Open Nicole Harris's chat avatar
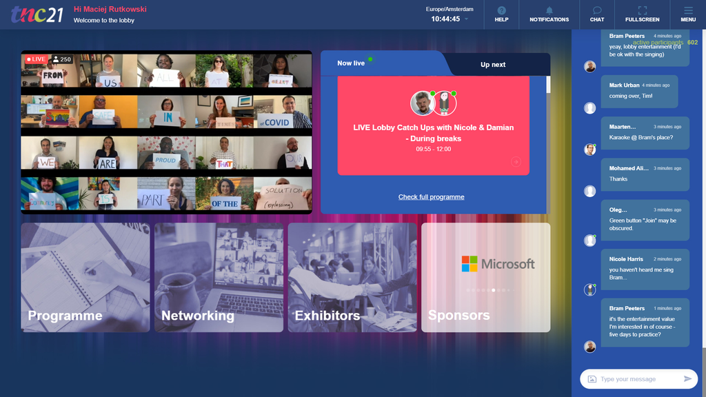This screenshot has height=397, width=706. 590,290
